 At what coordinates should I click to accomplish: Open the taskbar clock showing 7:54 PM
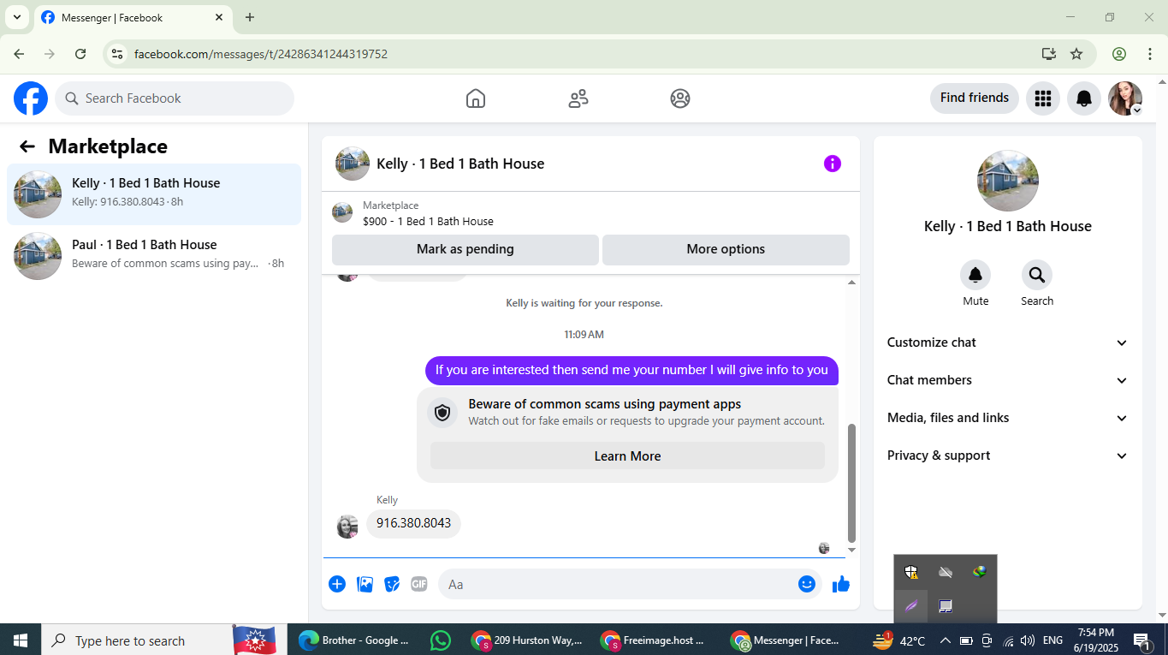tap(1095, 640)
